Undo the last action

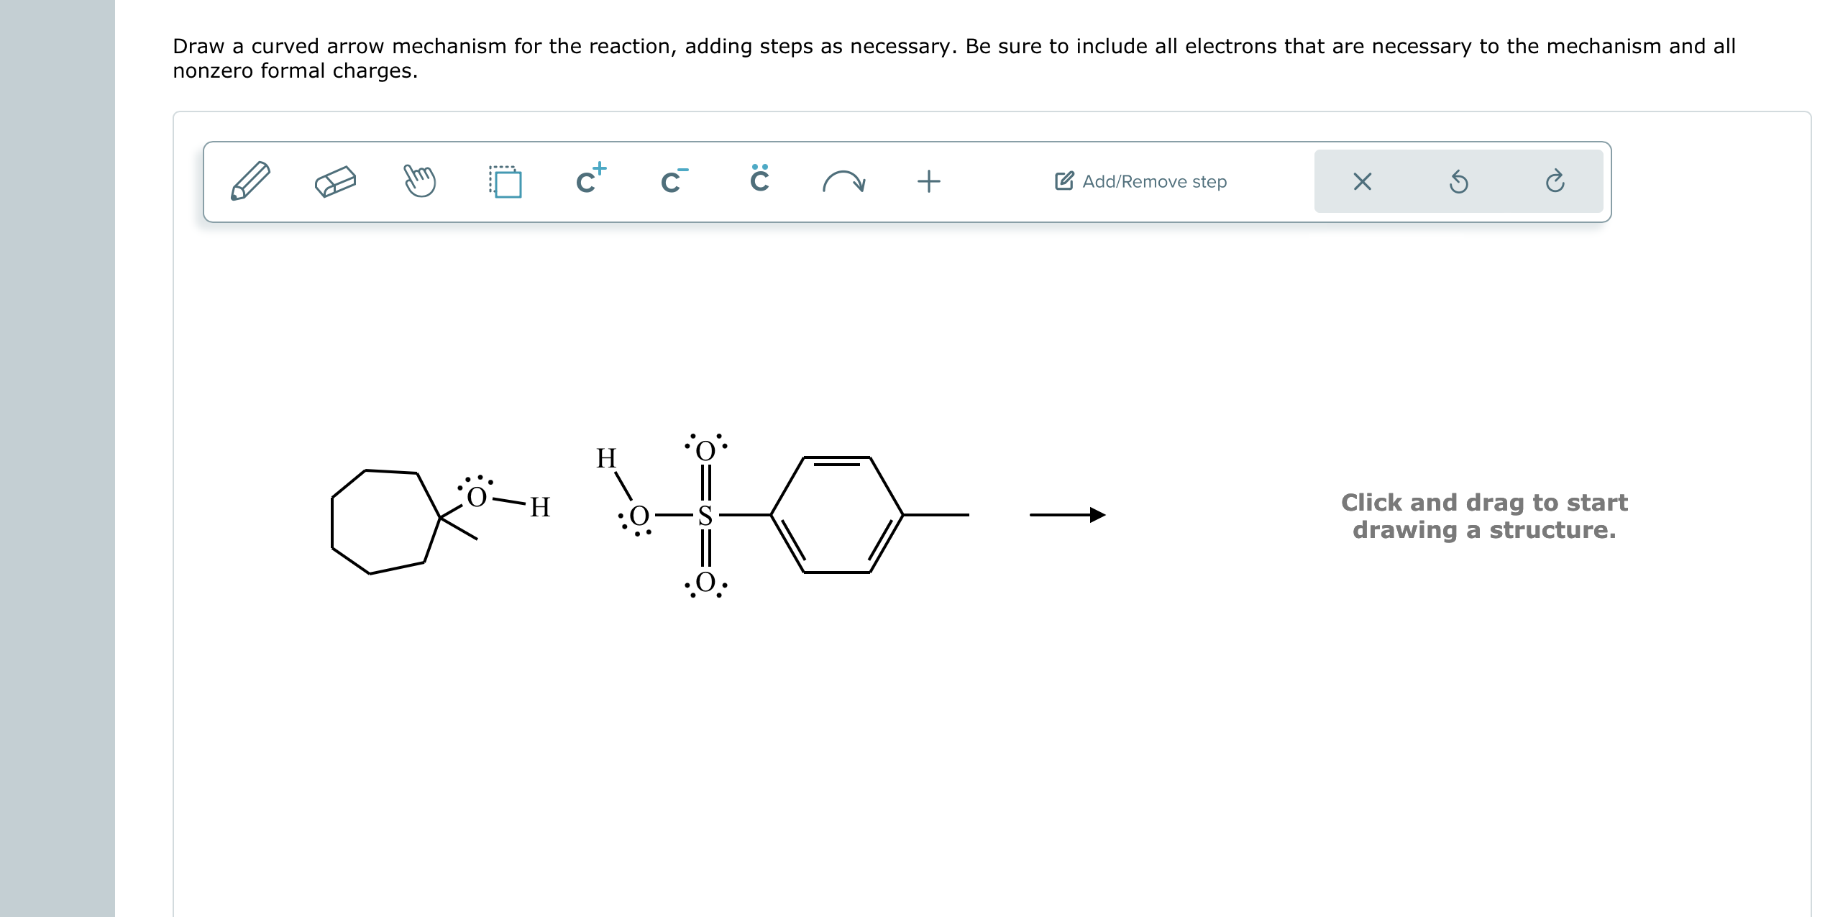1460,181
